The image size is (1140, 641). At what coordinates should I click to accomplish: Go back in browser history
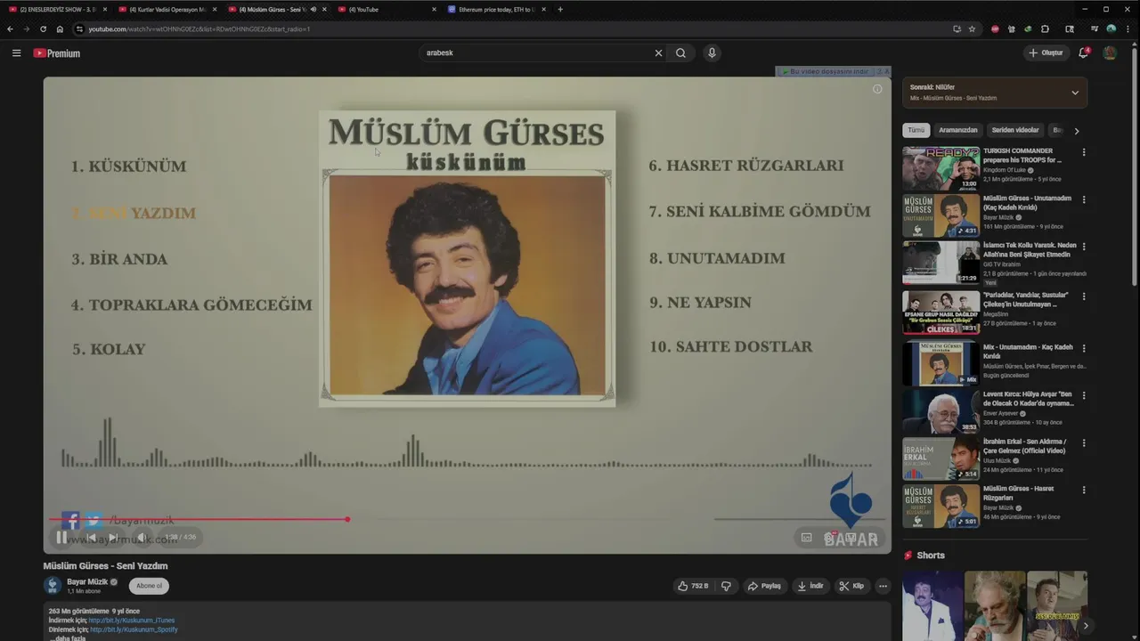tap(10, 28)
